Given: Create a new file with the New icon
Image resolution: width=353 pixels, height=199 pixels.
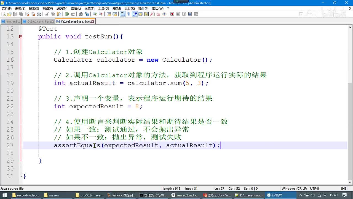Looking at the screenshot, I should pyautogui.click(x=4, y=14).
